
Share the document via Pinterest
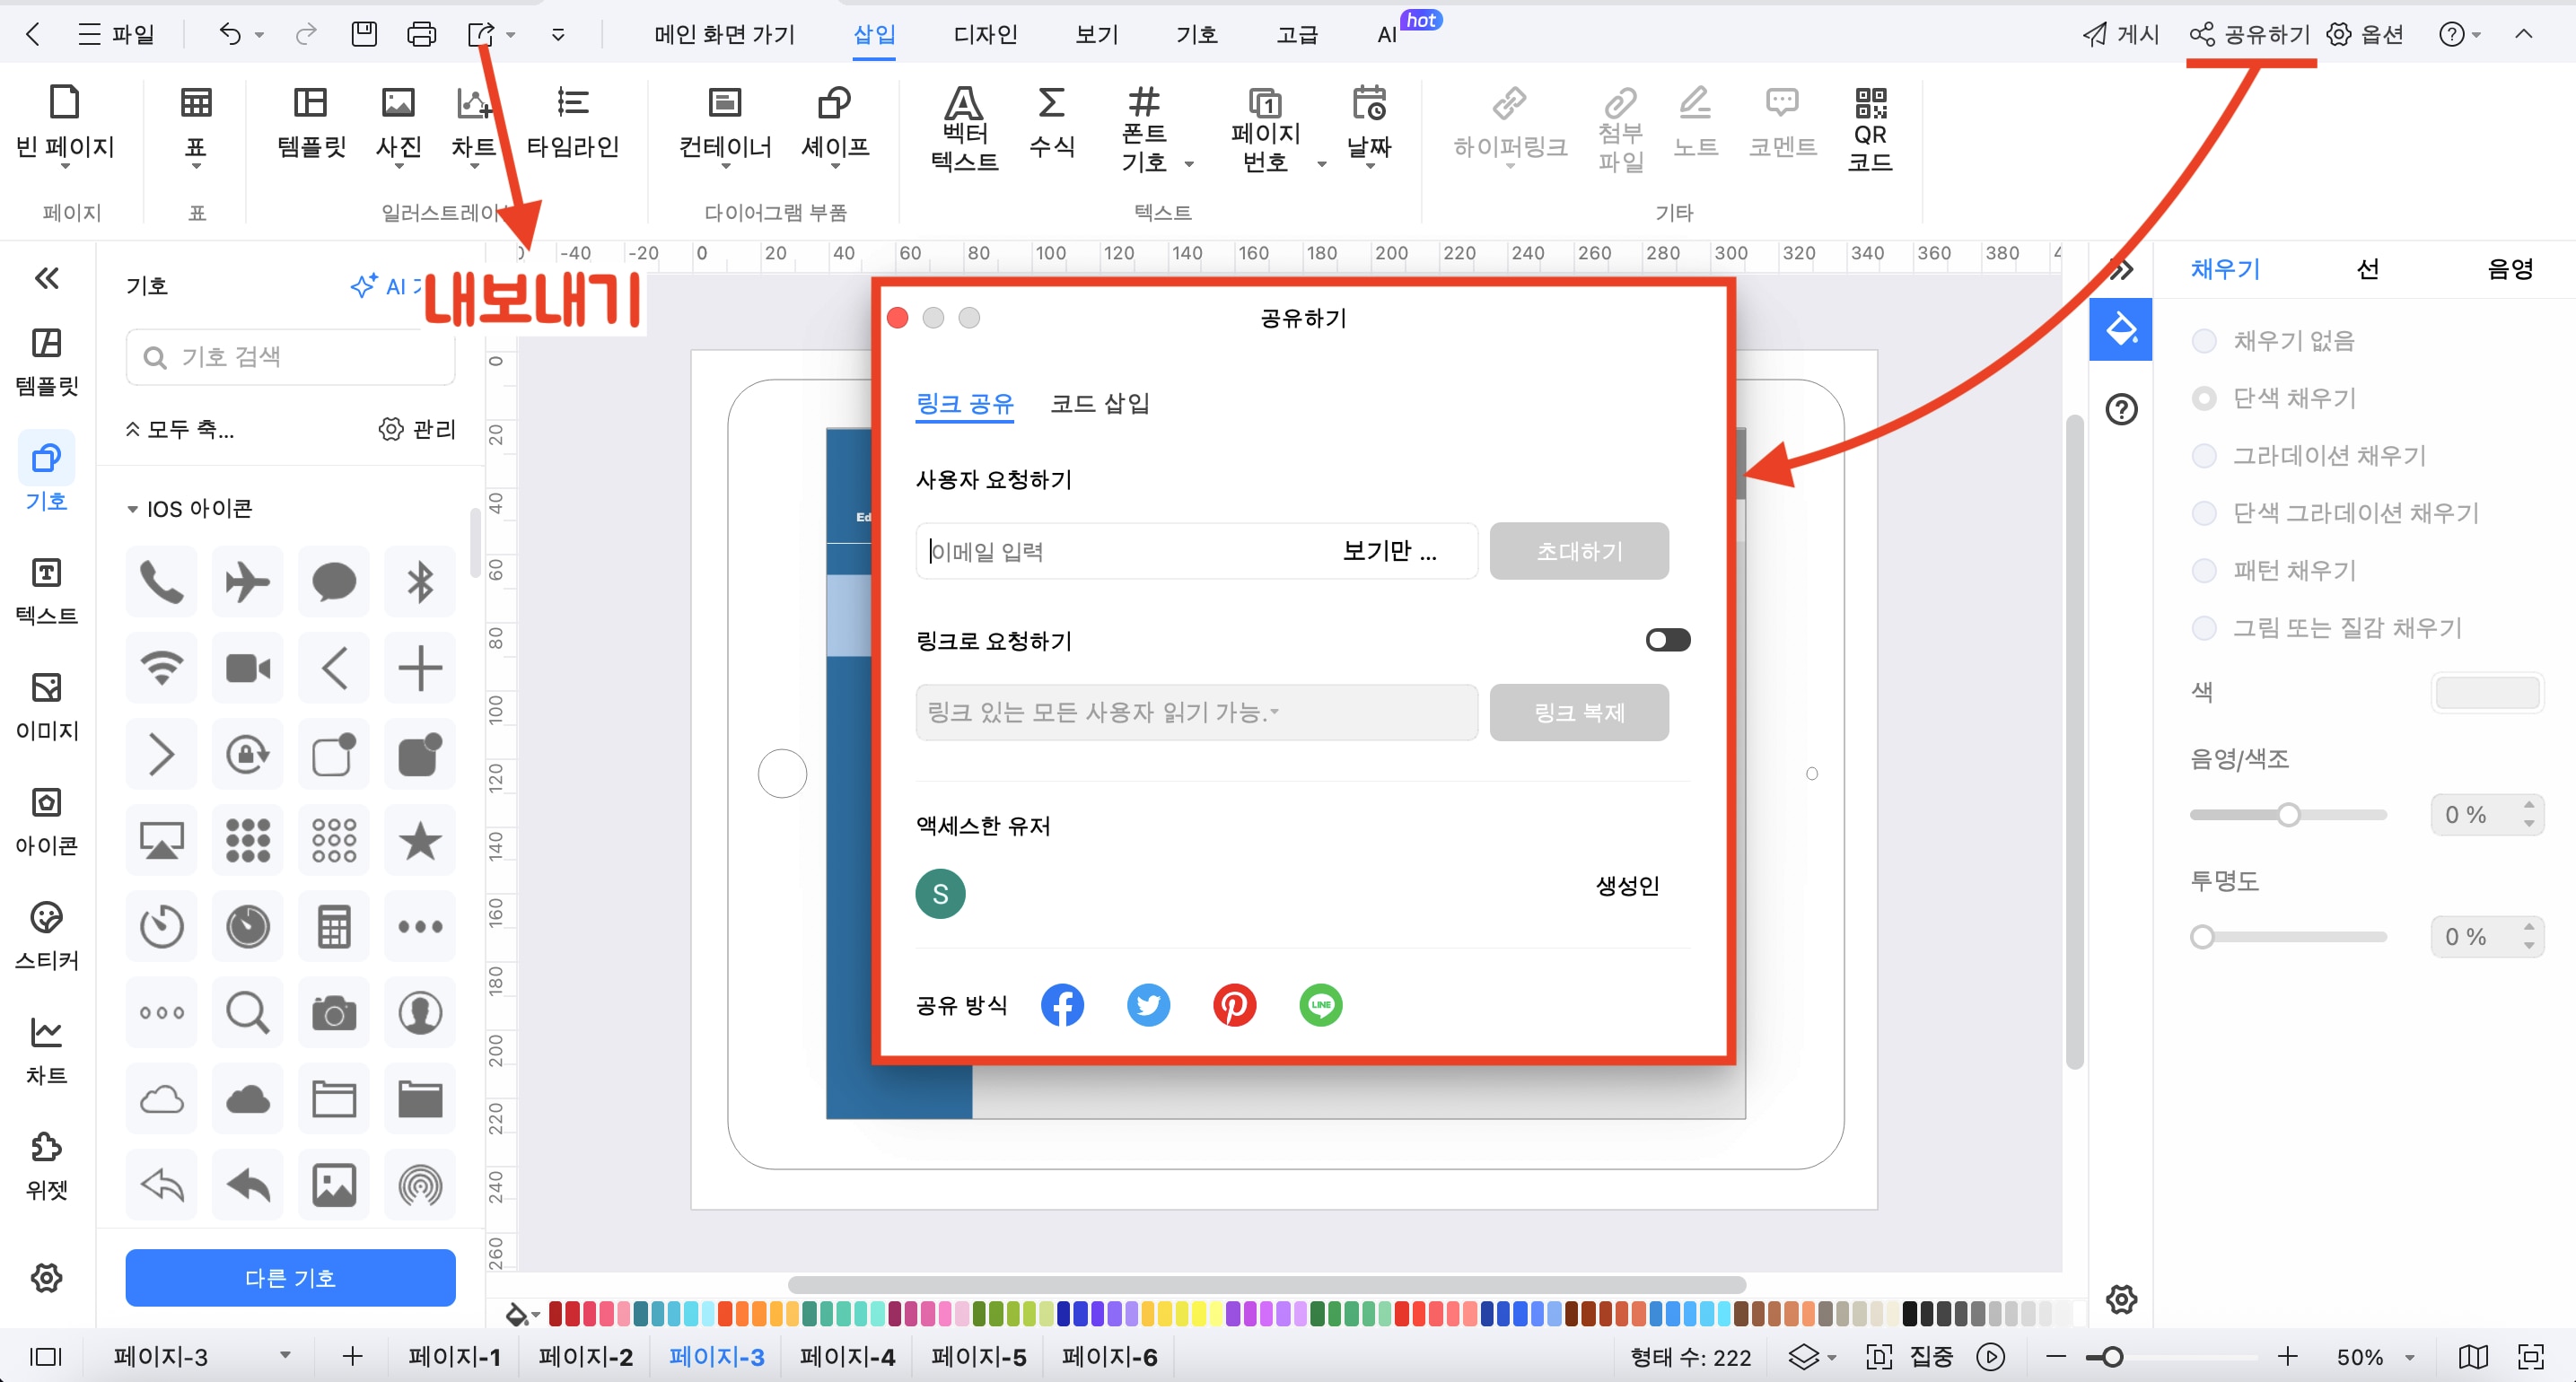[x=1234, y=1005]
